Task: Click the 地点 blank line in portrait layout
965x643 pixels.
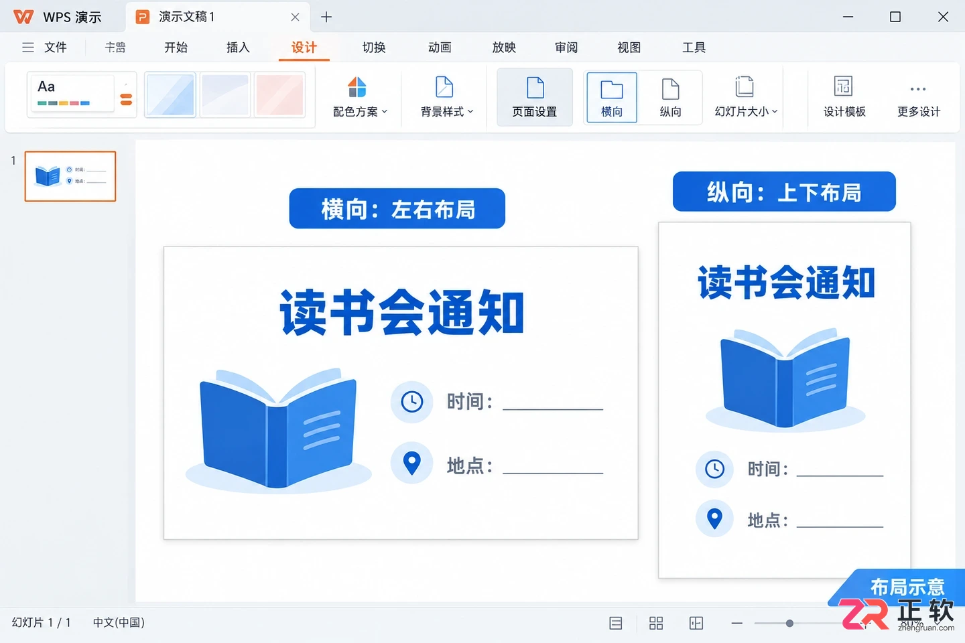Action: click(x=840, y=526)
